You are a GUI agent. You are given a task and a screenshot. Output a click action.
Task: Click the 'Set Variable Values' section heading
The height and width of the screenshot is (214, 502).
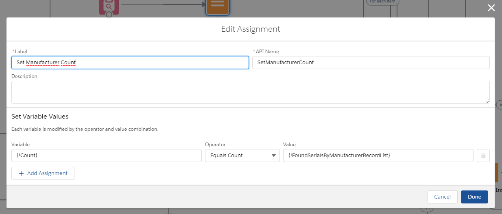(40, 117)
